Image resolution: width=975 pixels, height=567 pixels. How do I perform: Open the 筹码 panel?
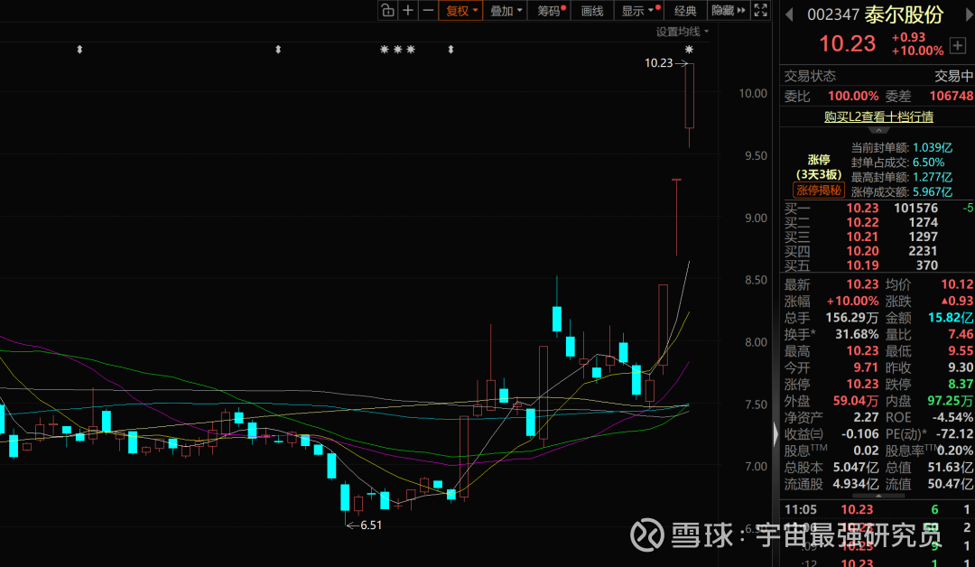coord(550,10)
